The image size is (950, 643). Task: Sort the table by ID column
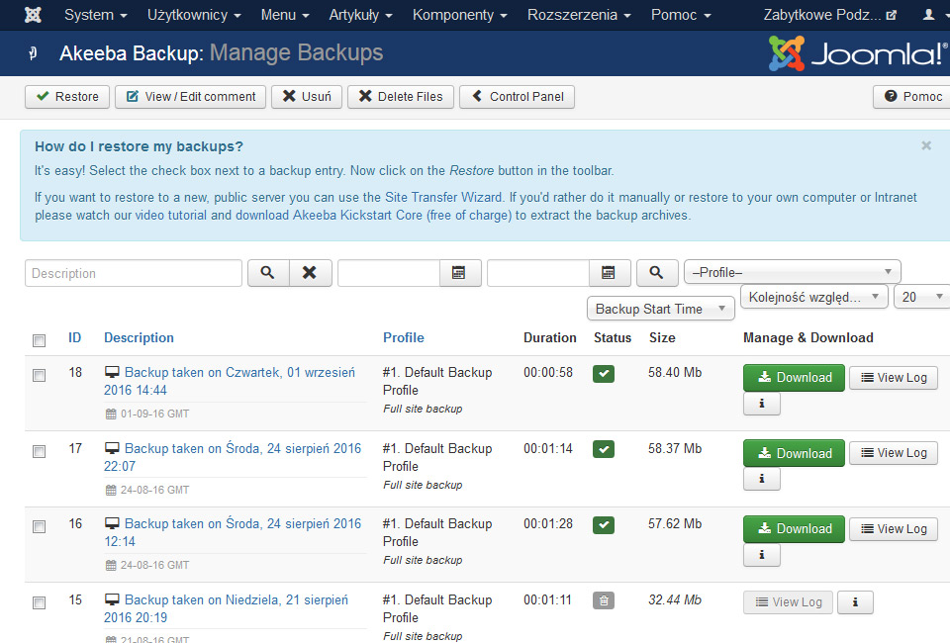74,338
